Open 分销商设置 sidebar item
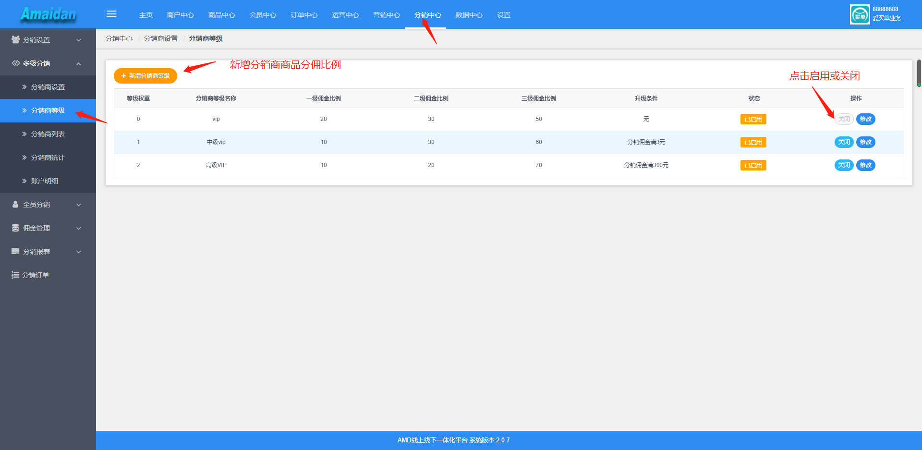The height and width of the screenshot is (450, 922). [x=48, y=87]
